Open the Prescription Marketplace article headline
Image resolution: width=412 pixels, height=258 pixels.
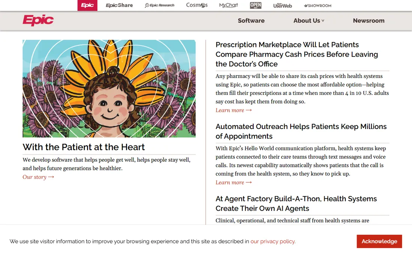(x=297, y=54)
